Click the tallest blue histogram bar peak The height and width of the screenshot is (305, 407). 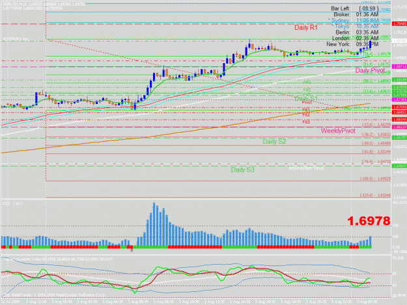click(154, 204)
